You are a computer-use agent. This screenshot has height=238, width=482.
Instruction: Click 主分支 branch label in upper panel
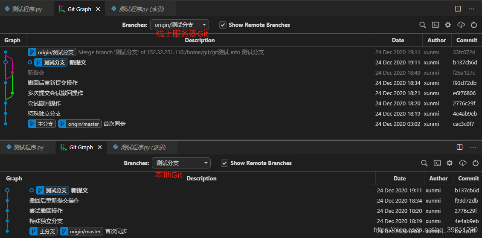pos(42,124)
